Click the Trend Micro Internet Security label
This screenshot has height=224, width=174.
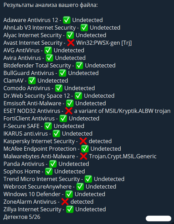pos(42,179)
